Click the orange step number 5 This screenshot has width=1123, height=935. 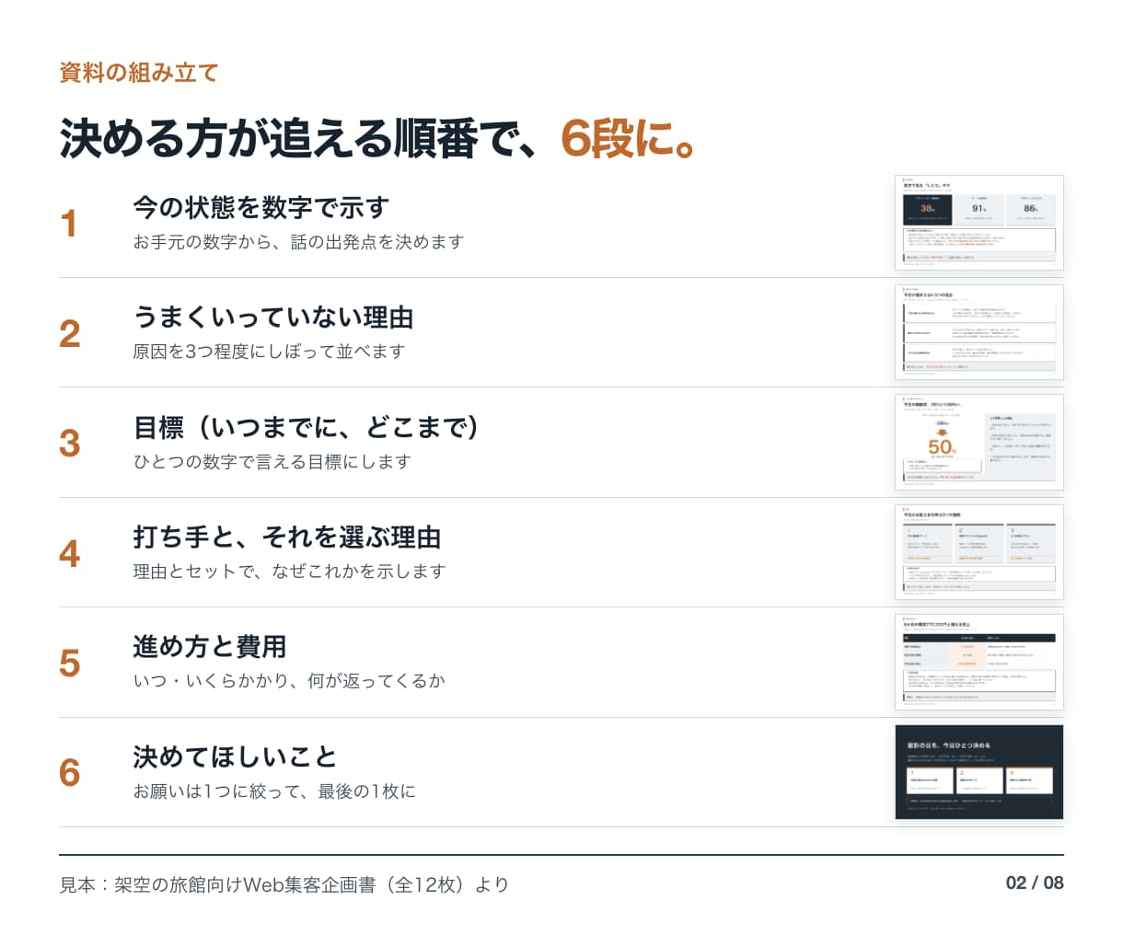70,663
